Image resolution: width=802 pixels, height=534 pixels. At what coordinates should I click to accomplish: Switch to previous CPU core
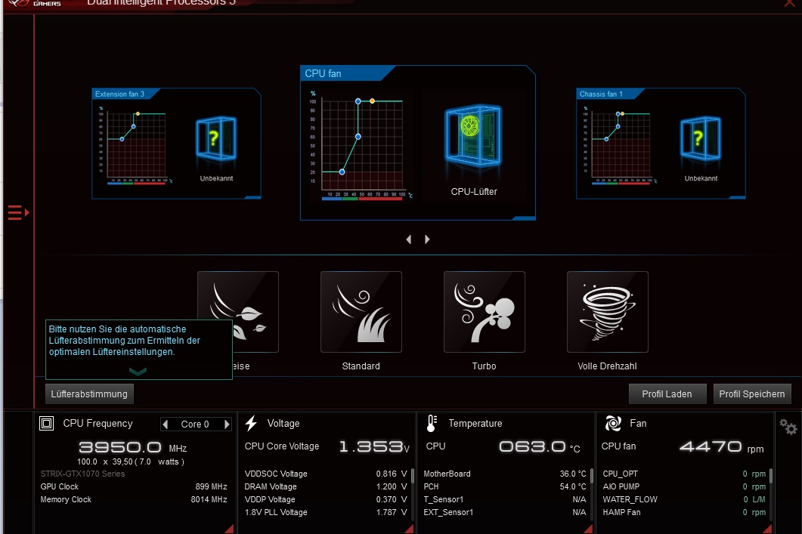(x=166, y=424)
